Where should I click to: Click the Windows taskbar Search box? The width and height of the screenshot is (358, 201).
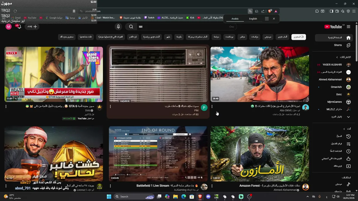(134, 197)
